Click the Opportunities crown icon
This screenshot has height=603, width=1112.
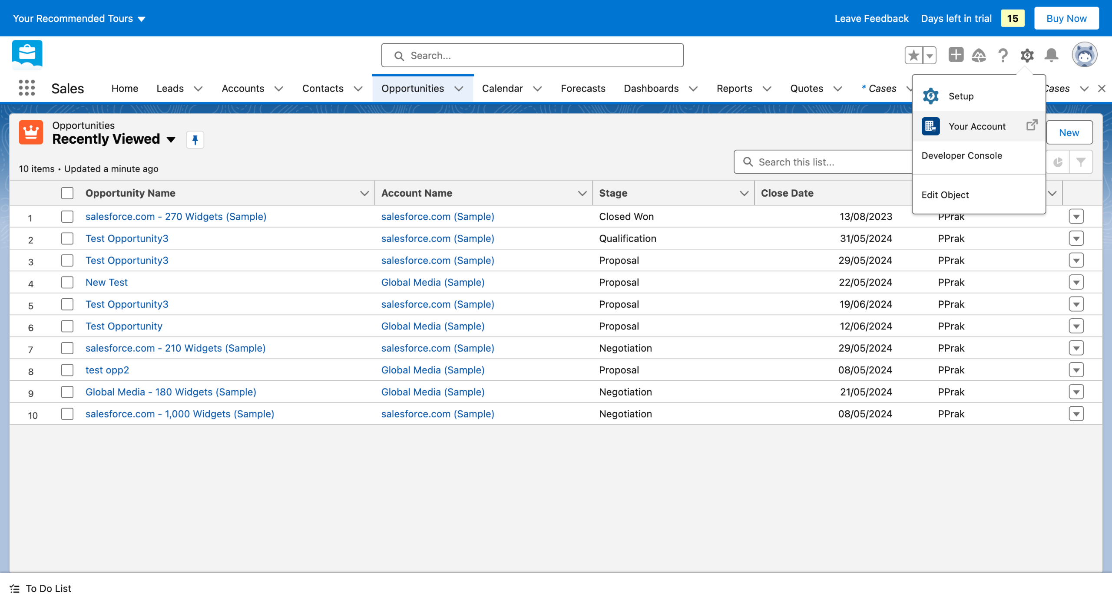[x=31, y=132]
